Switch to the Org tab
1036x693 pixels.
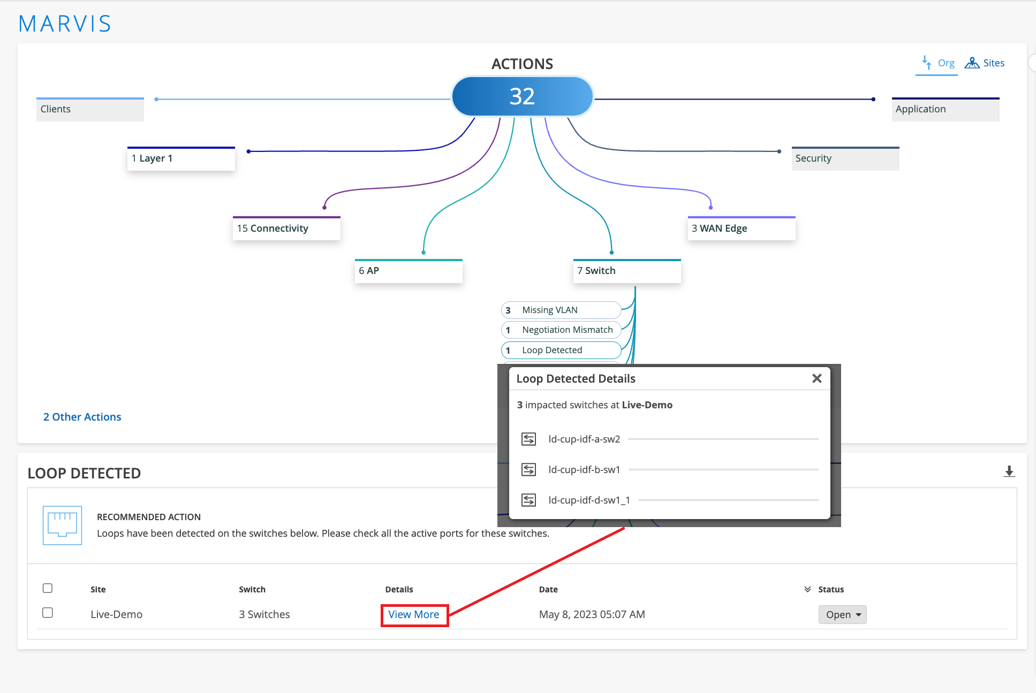pyautogui.click(x=946, y=63)
